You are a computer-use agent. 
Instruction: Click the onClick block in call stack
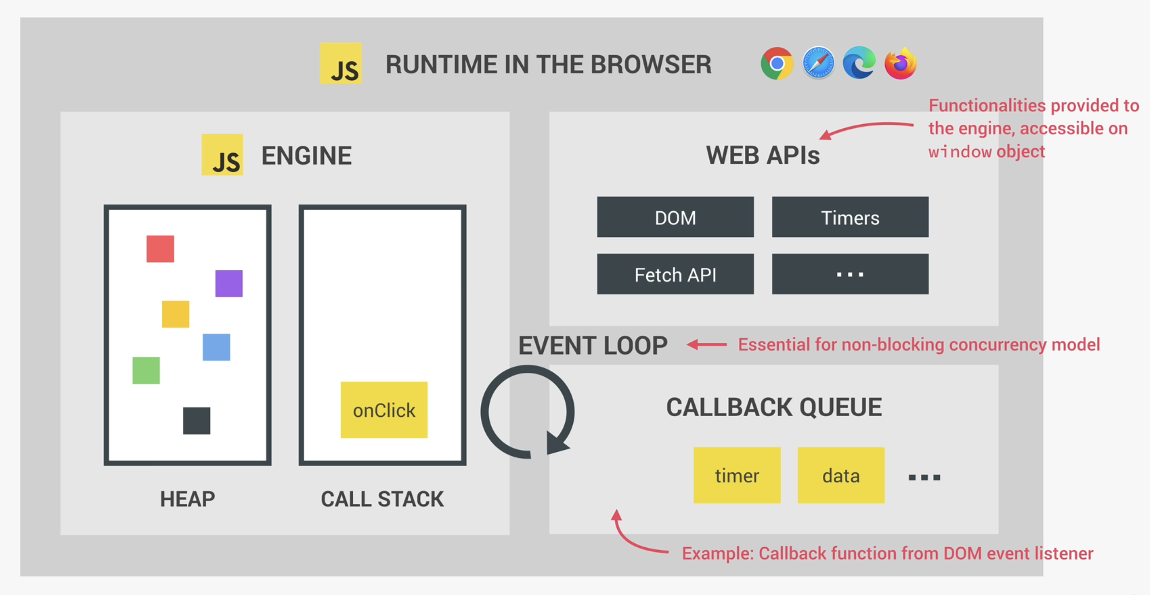(x=383, y=410)
